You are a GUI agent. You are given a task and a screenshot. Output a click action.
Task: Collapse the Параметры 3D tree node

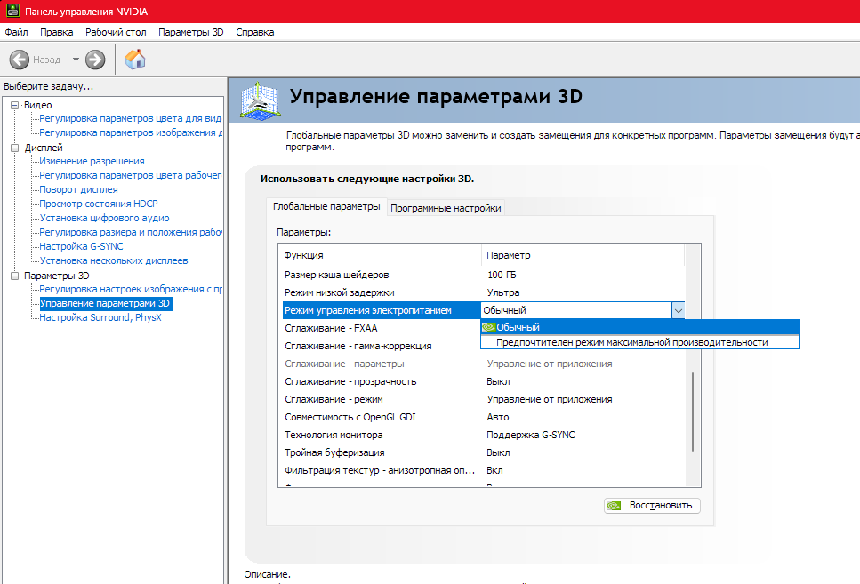tap(14, 276)
